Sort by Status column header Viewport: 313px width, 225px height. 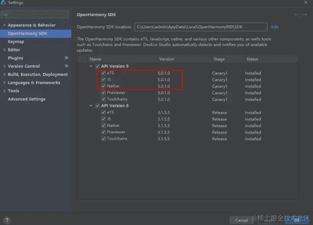coord(271,59)
